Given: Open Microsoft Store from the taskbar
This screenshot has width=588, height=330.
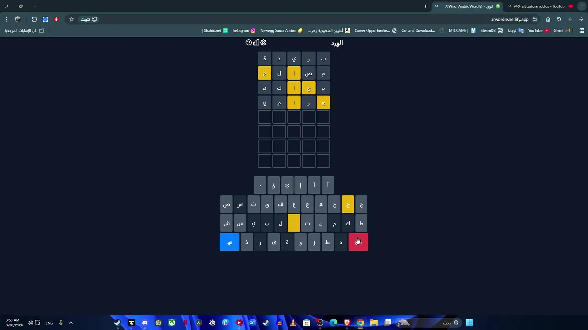Looking at the screenshot, I should click(306, 323).
